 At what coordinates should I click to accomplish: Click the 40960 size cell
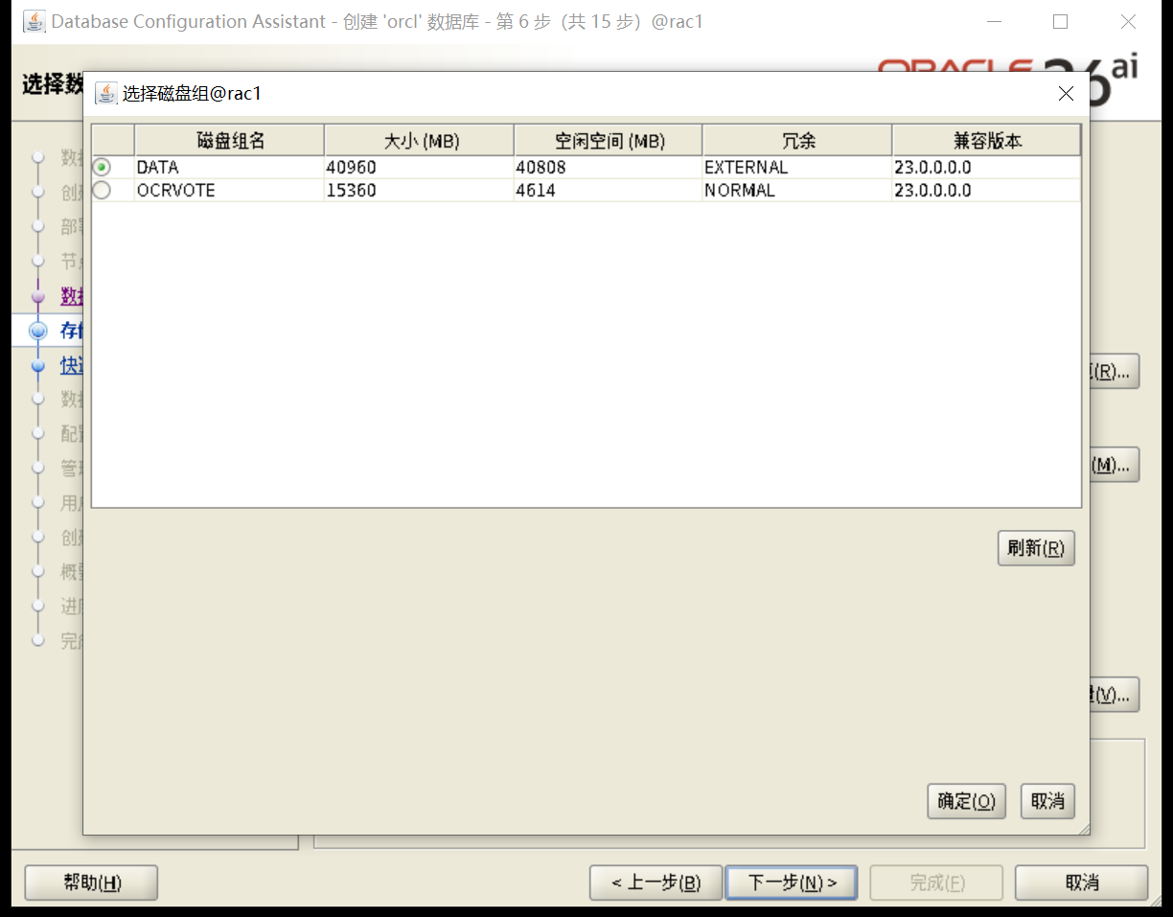[420, 168]
